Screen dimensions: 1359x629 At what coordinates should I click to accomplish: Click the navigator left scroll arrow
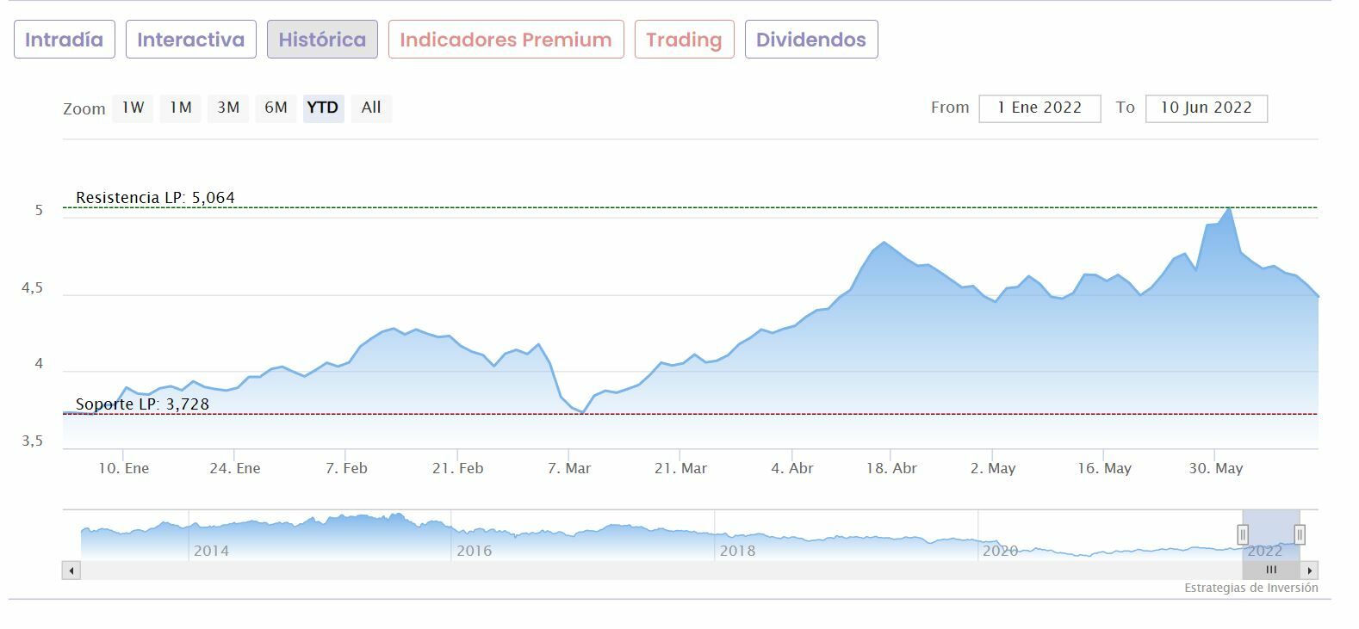[x=71, y=570]
